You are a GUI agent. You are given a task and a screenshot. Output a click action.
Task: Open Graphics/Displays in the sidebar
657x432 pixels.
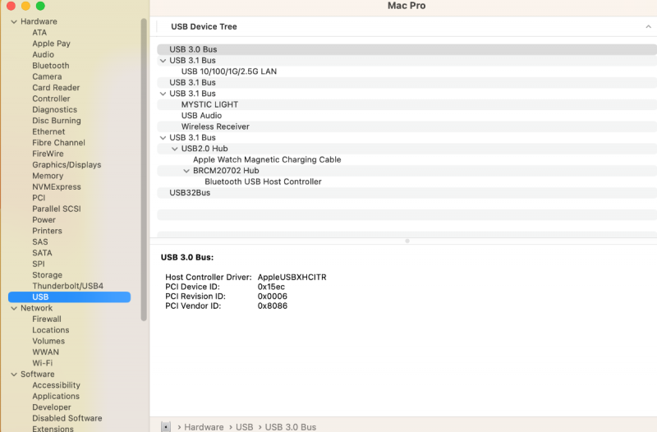[x=67, y=165]
